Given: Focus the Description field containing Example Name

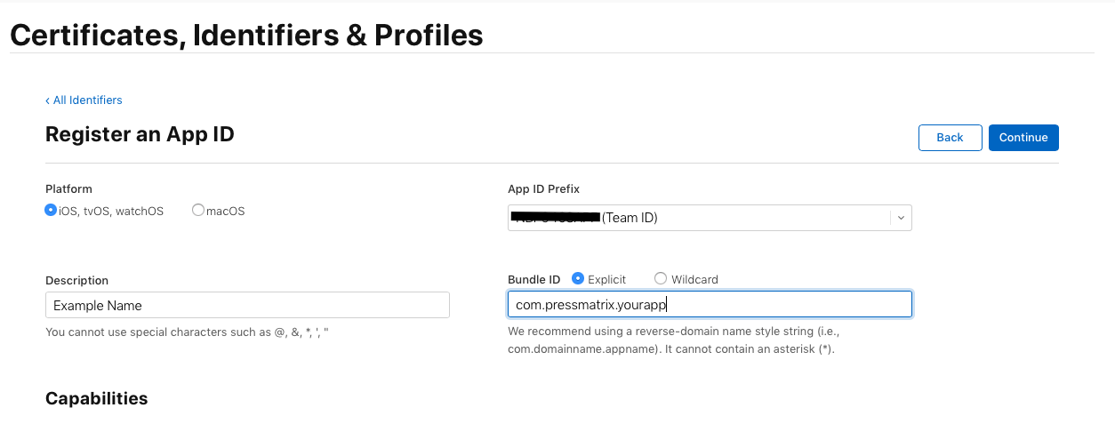Looking at the screenshot, I should (247, 305).
